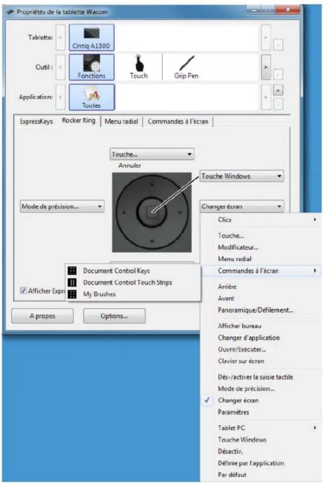323x483 pixels.
Task: Select My Brushes submenu item
Action: [x=133, y=294]
